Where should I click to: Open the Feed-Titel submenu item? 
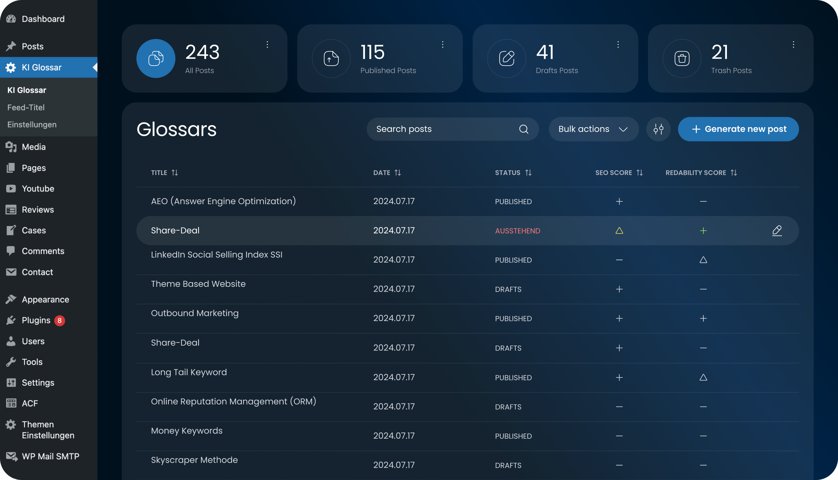26,107
